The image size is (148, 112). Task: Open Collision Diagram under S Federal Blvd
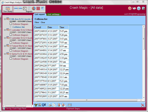click(20, 51)
